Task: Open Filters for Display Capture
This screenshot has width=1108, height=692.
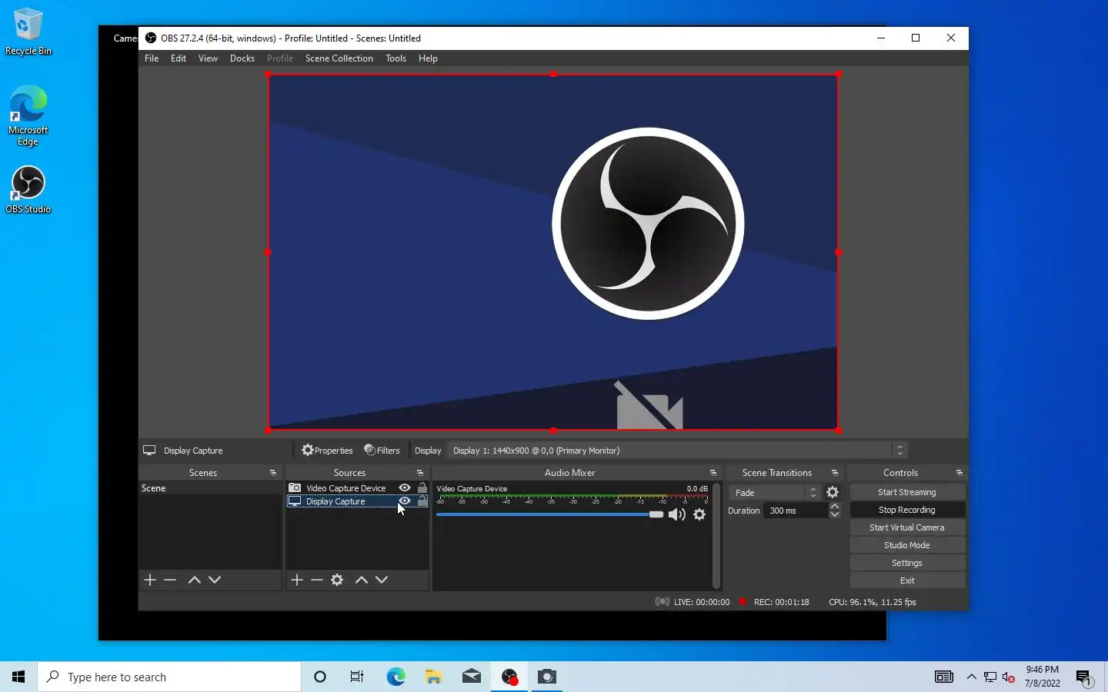Action: pyautogui.click(x=382, y=451)
